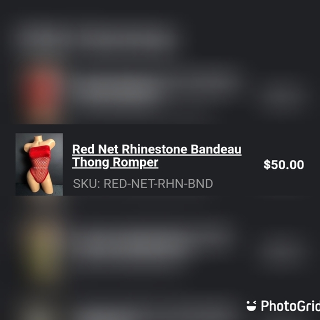Viewport: 320px width, 320px height.
Task: Click the blurred price in the row below
Action: click(282, 251)
